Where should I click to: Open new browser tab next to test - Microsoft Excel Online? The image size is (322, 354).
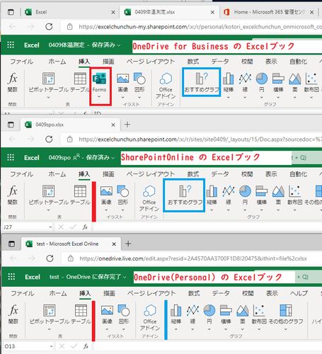coord(128,244)
